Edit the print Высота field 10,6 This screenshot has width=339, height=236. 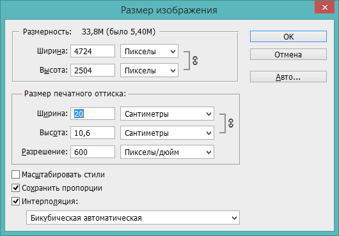[93, 133]
